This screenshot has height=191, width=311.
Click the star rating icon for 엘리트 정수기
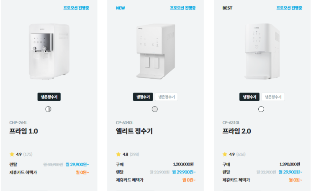(118, 154)
